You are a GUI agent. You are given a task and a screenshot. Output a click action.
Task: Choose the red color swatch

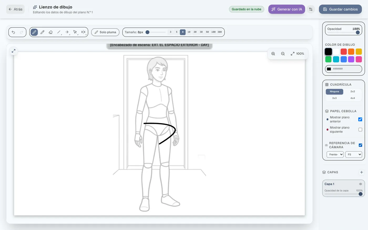click(x=344, y=52)
